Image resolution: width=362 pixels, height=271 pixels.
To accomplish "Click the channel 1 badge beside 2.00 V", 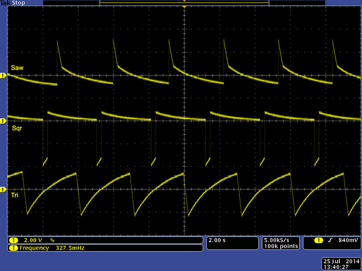I will 13,240.
